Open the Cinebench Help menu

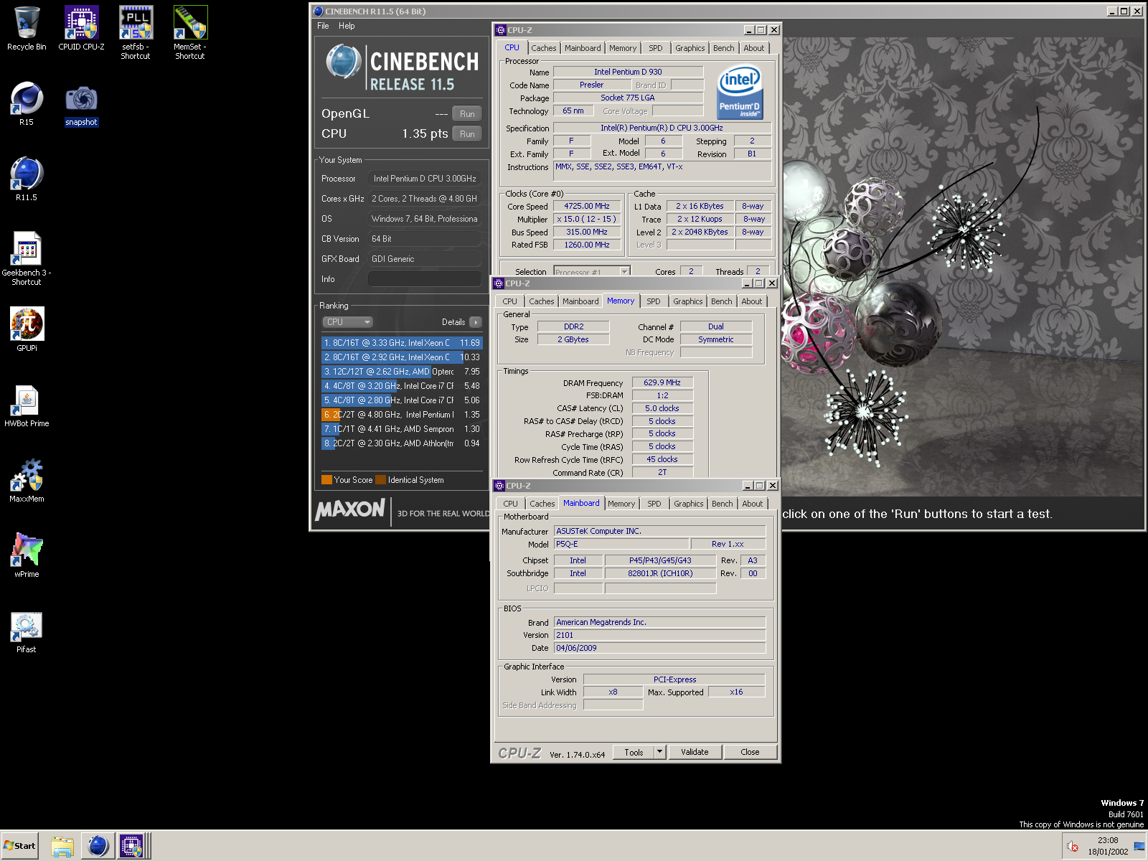pyautogui.click(x=347, y=26)
